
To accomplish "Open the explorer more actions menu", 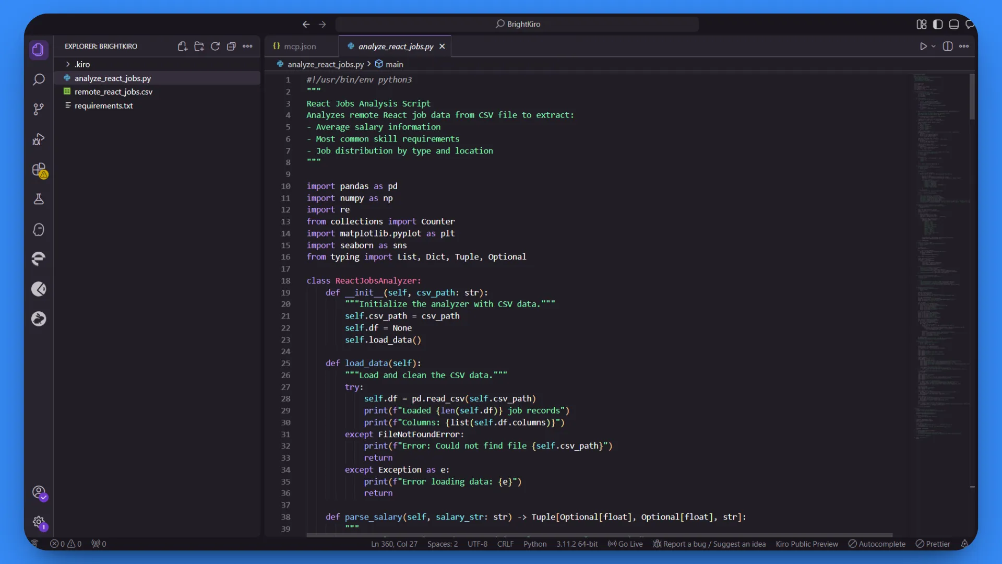I will click(x=247, y=46).
